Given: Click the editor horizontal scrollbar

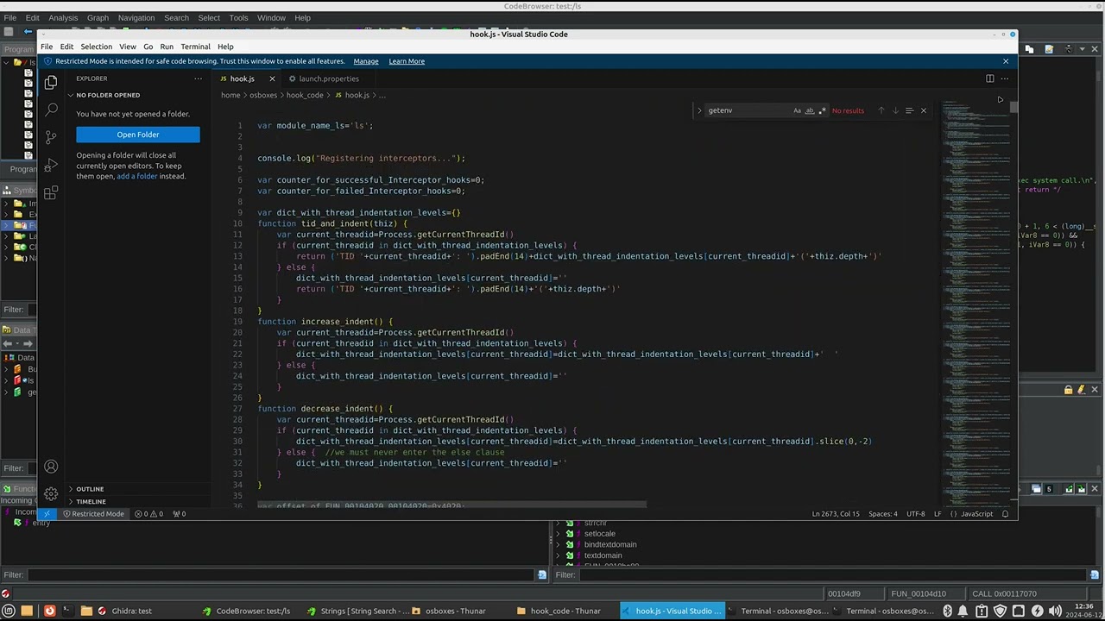Looking at the screenshot, I should coord(451,505).
